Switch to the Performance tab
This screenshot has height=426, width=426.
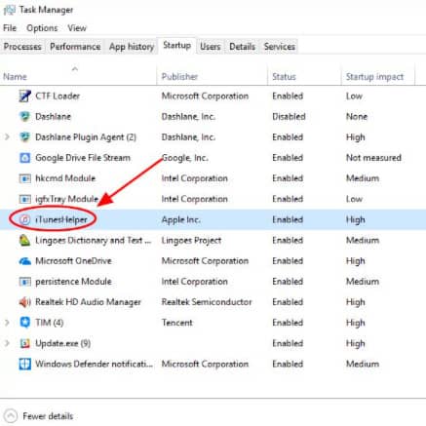point(75,47)
